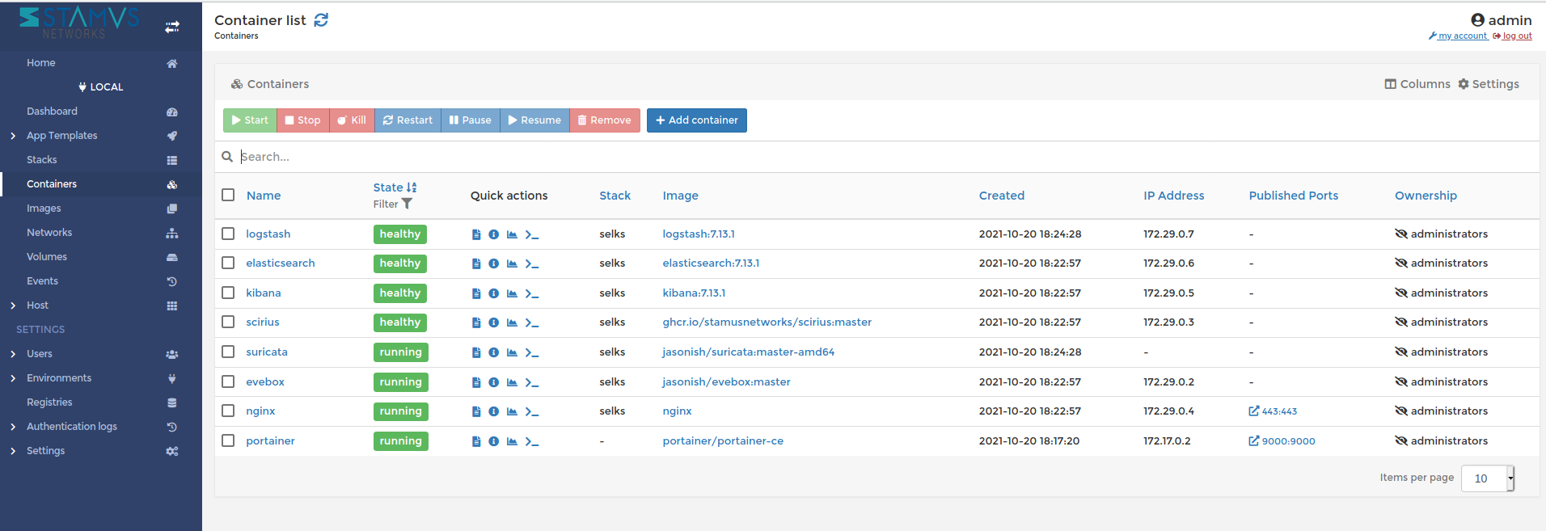1546x531 pixels.
Task: Click the State filter funnel icon
Action: tap(407, 204)
